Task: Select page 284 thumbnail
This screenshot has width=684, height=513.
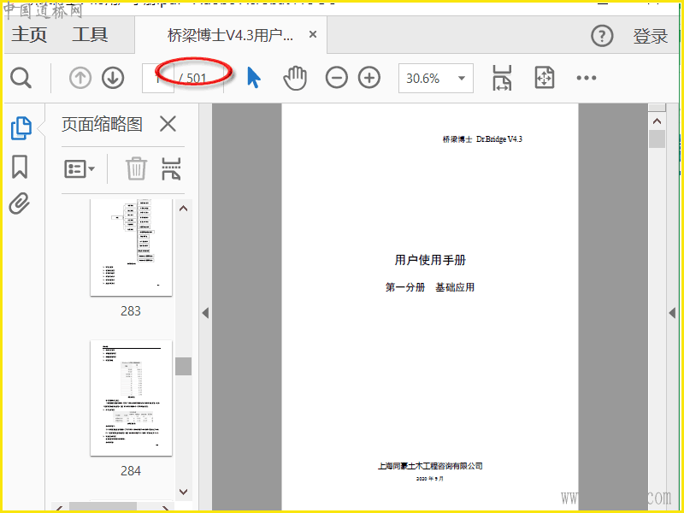Action: coord(132,398)
